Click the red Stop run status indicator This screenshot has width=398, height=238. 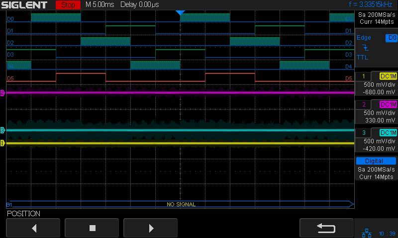pos(68,5)
